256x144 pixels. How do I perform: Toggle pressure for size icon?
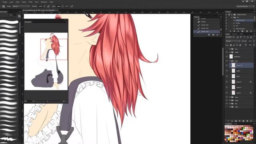72,6
